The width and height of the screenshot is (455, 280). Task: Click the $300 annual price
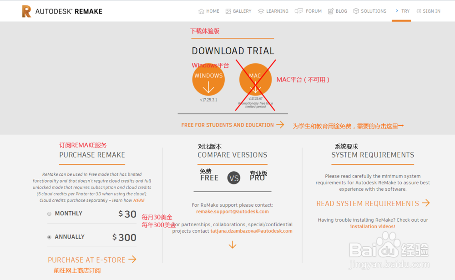click(125, 237)
